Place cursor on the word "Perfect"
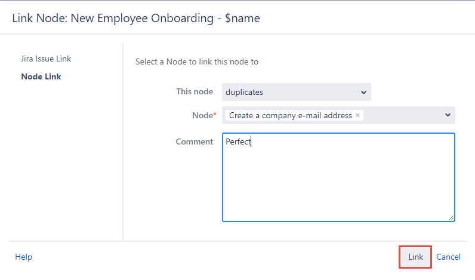The image size is (475, 280). point(238,142)
